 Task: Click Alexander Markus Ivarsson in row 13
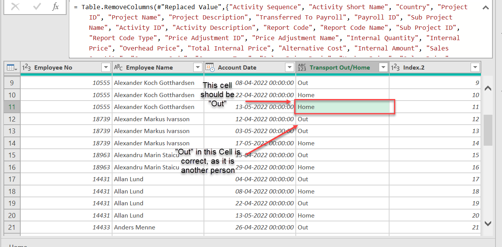pos(158,131)
